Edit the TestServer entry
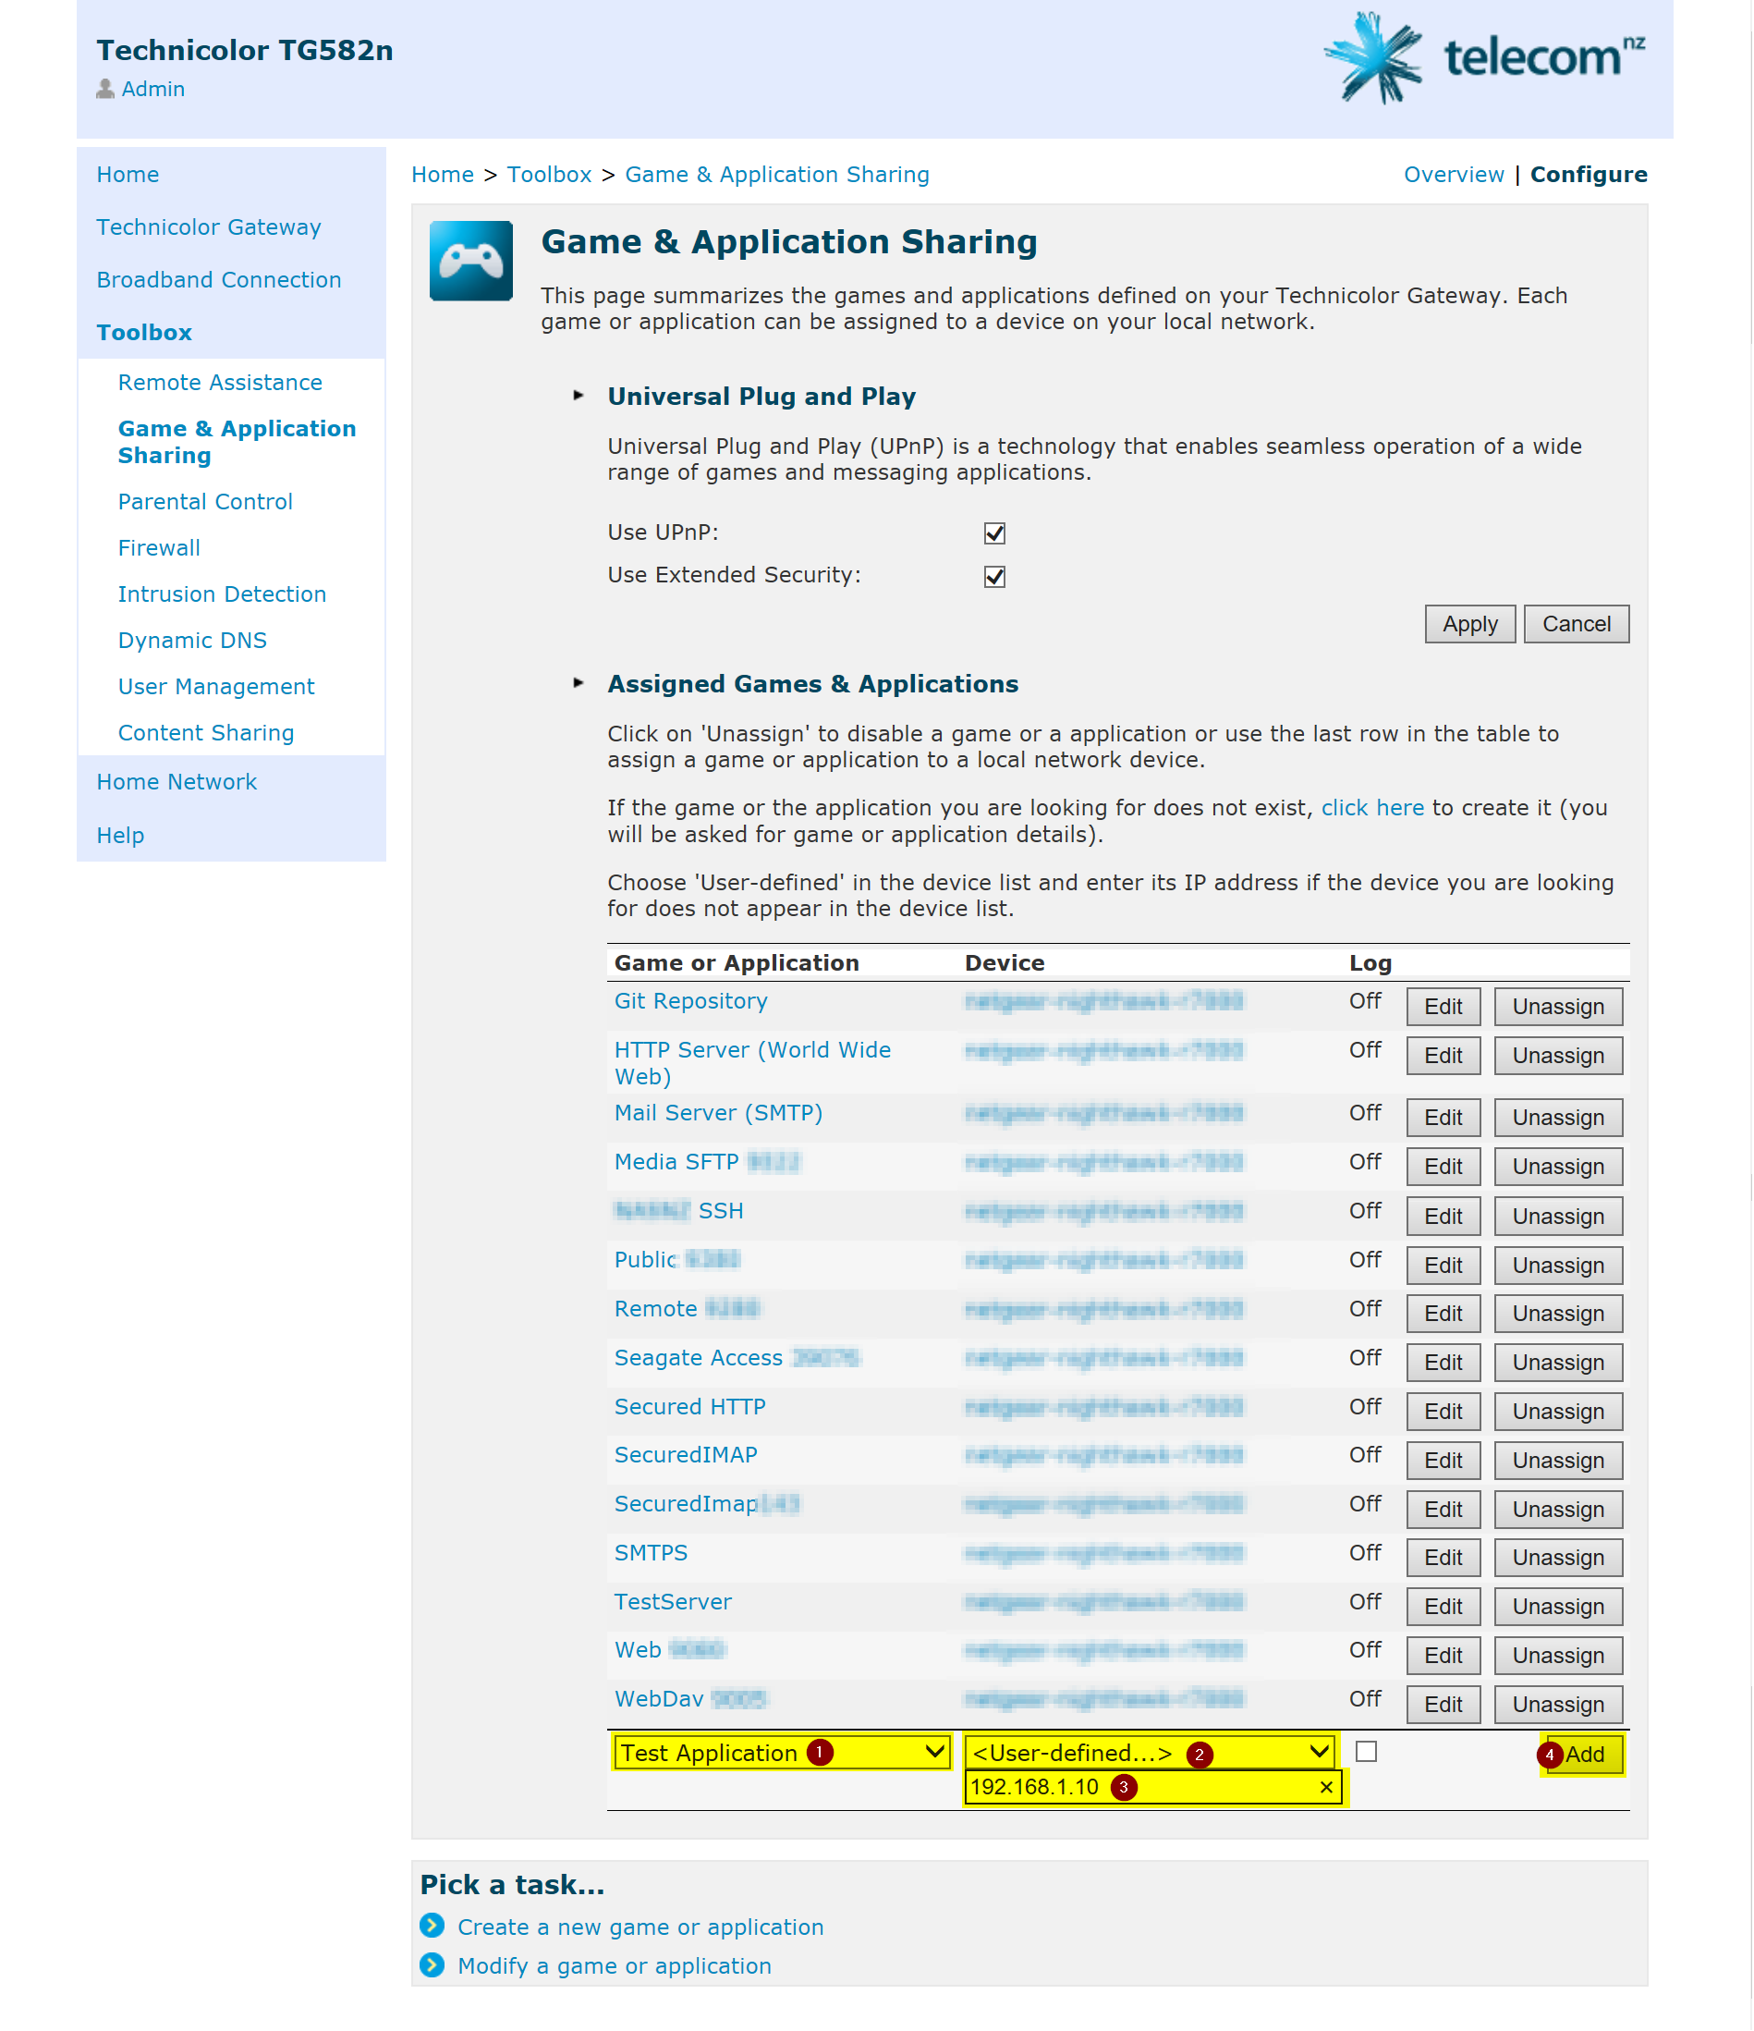The width and height of the screenshot is (1754, 2031). [x=1443, y=1607]
